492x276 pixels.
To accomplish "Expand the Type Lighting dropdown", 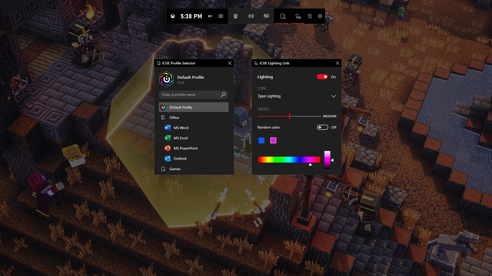I will 333,96.
